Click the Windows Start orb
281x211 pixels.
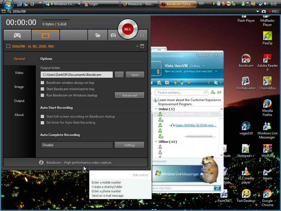(x=8, y=4)
